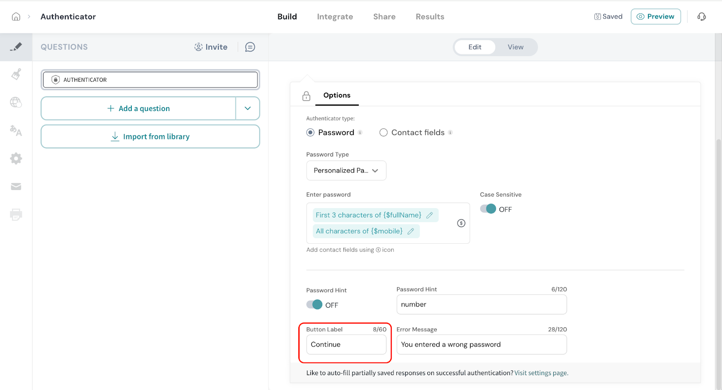Edit the fullName password chip pencil
722x390 pixels.
click(430, 215)
